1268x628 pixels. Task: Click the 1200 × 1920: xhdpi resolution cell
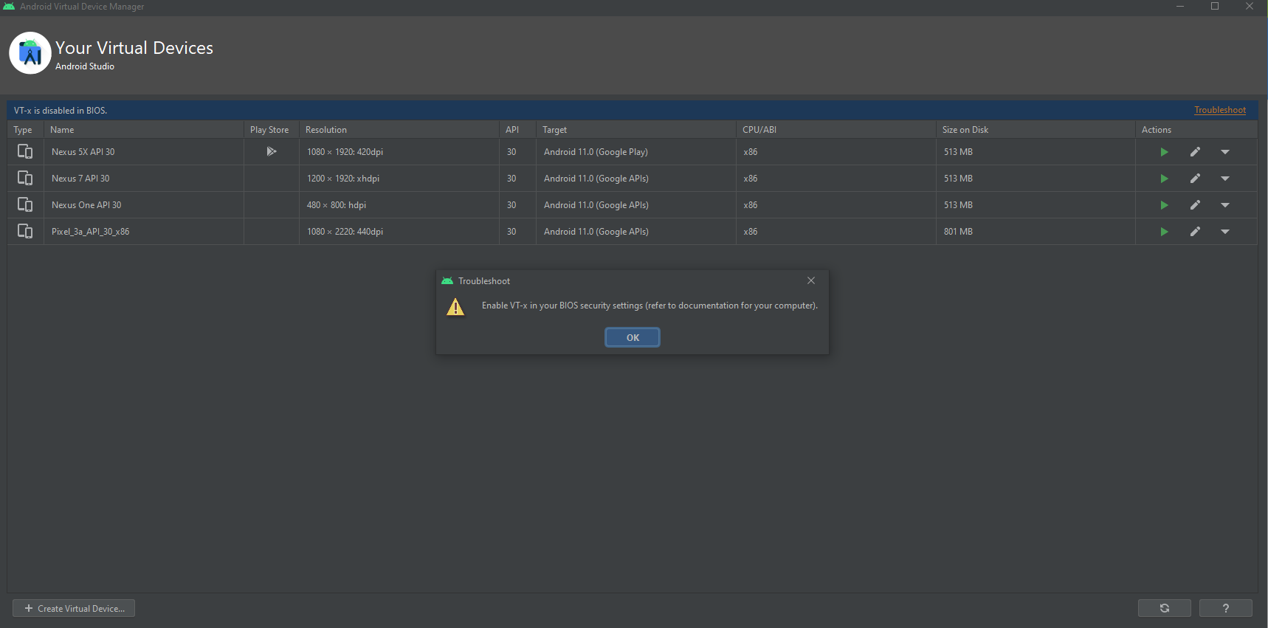coord(399,179)
